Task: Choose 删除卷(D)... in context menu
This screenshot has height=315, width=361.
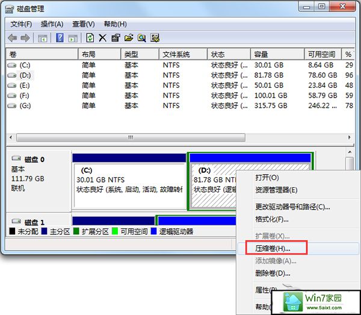Action: (273, 273)
